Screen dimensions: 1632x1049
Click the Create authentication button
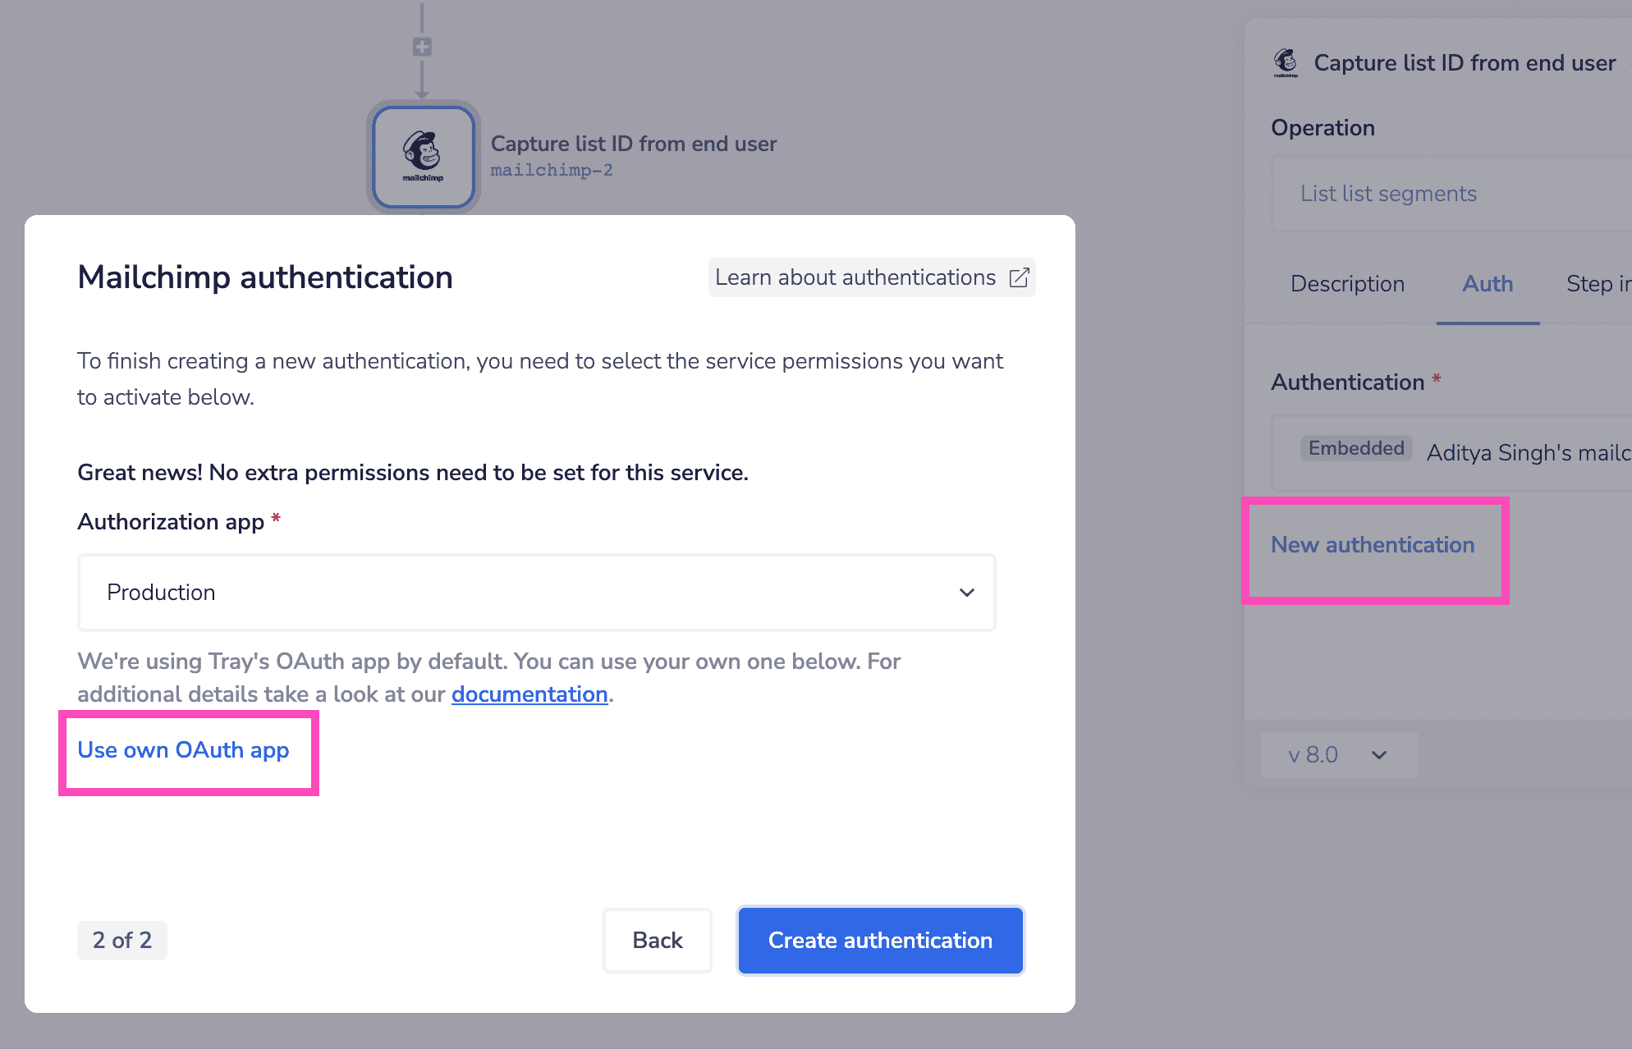[880, 941]
